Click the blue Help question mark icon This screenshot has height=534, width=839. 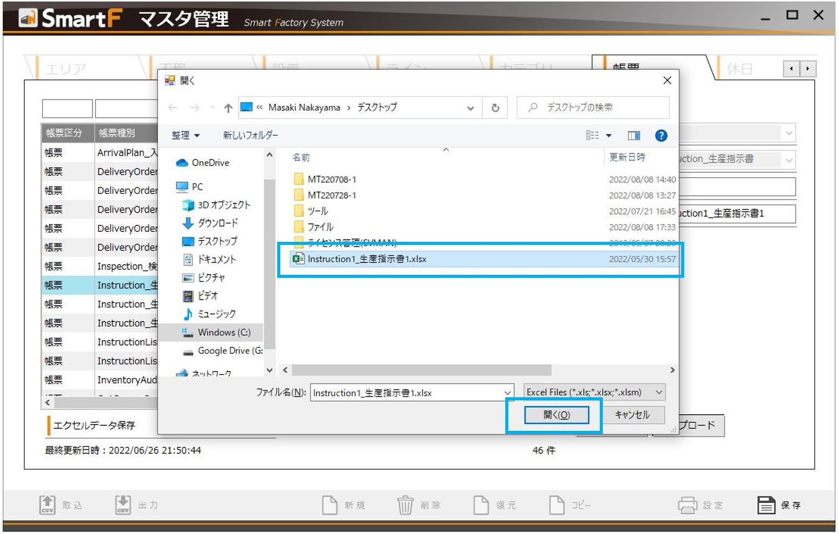(661, 134)
